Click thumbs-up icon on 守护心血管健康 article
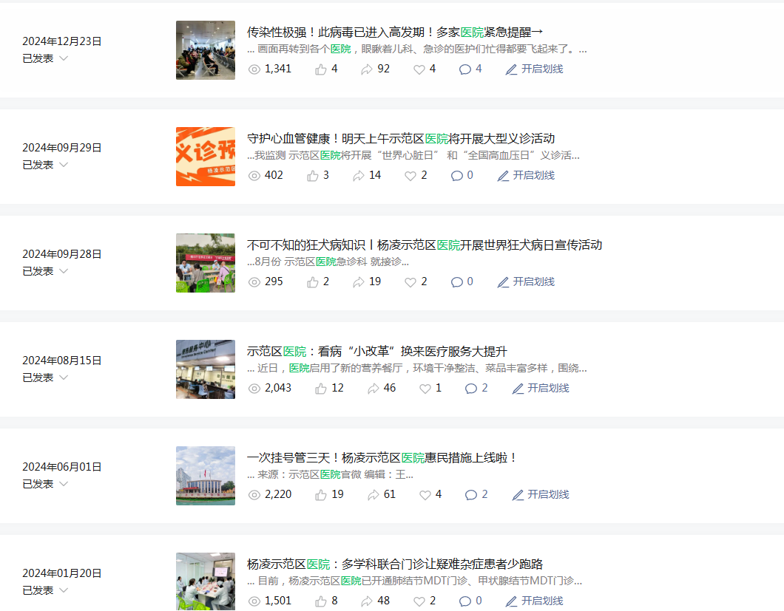The height and width of the screenshot is (611, 784). pyautogui.click(x=313, y=176)
